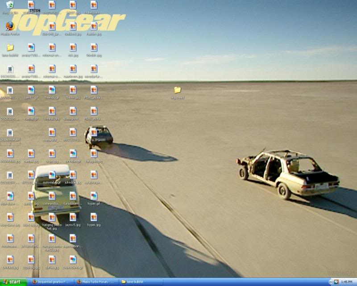Switch to the "Miata Turbo Forum" window
357x286 pixels.
pos(96,282)
